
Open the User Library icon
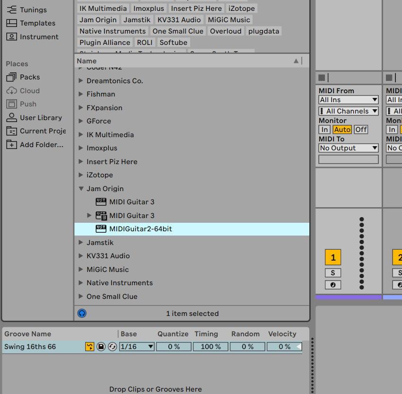click(x=11, y=117)
